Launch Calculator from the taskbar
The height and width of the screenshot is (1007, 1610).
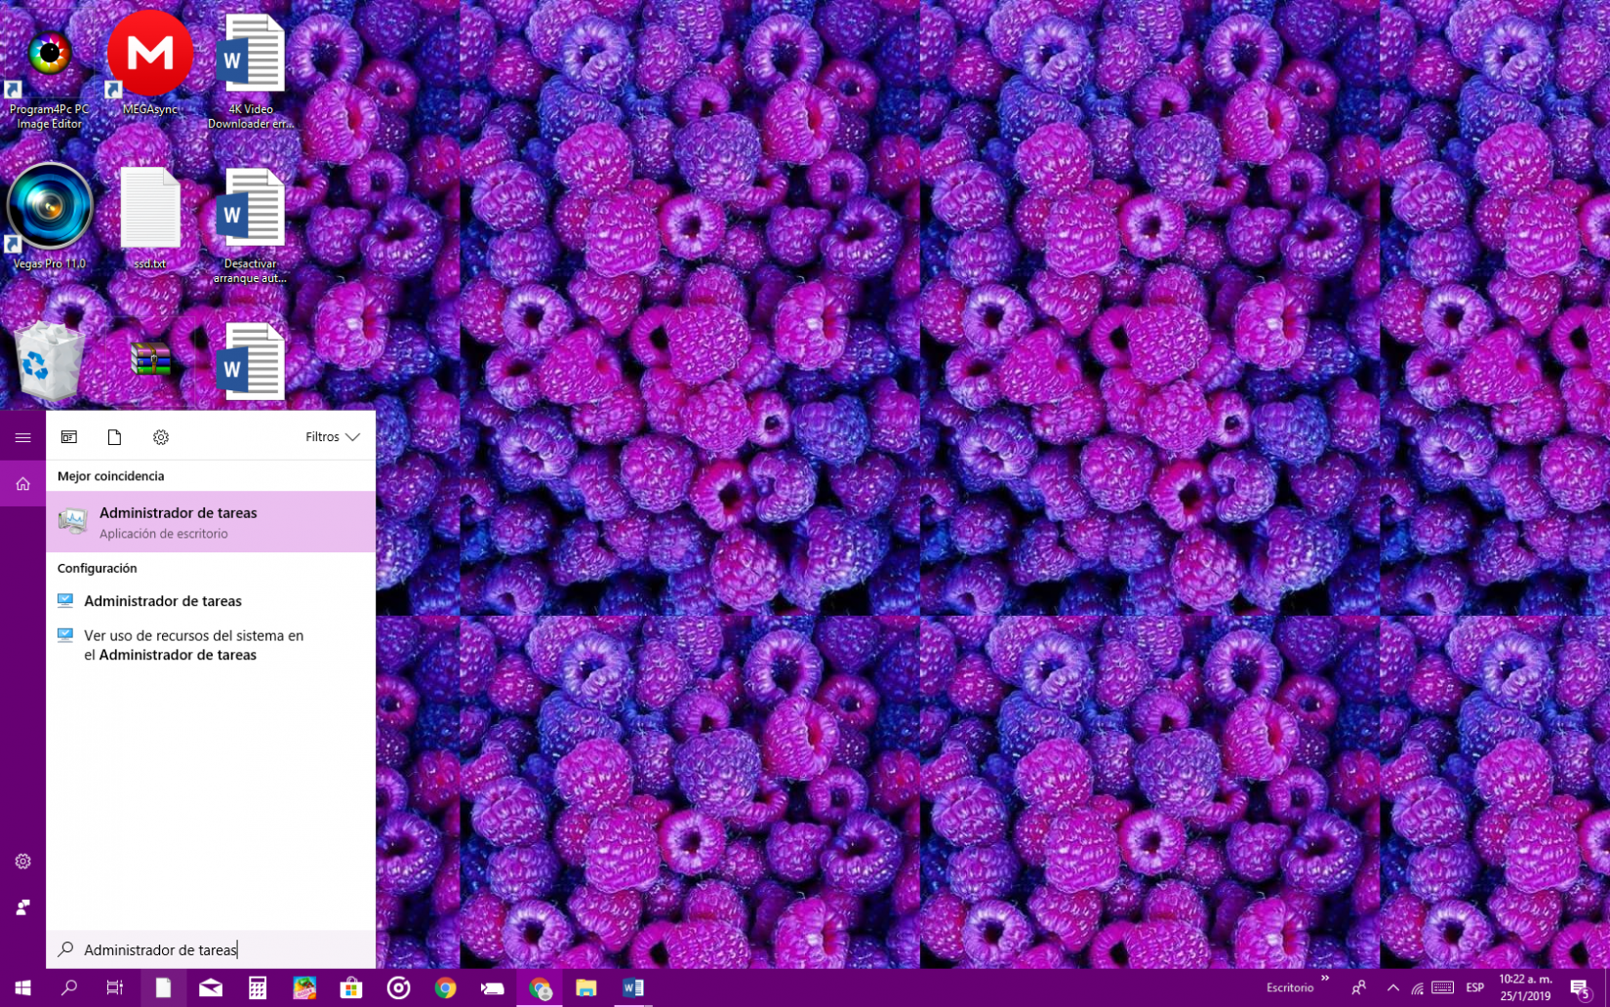257,987
